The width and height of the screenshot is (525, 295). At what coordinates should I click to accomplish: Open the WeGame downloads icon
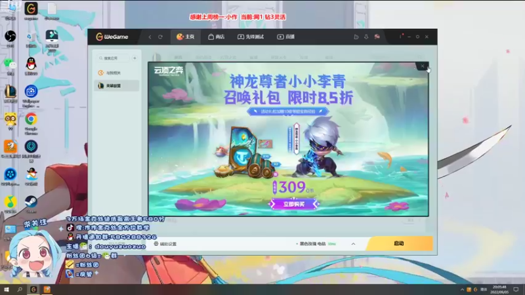366,37
